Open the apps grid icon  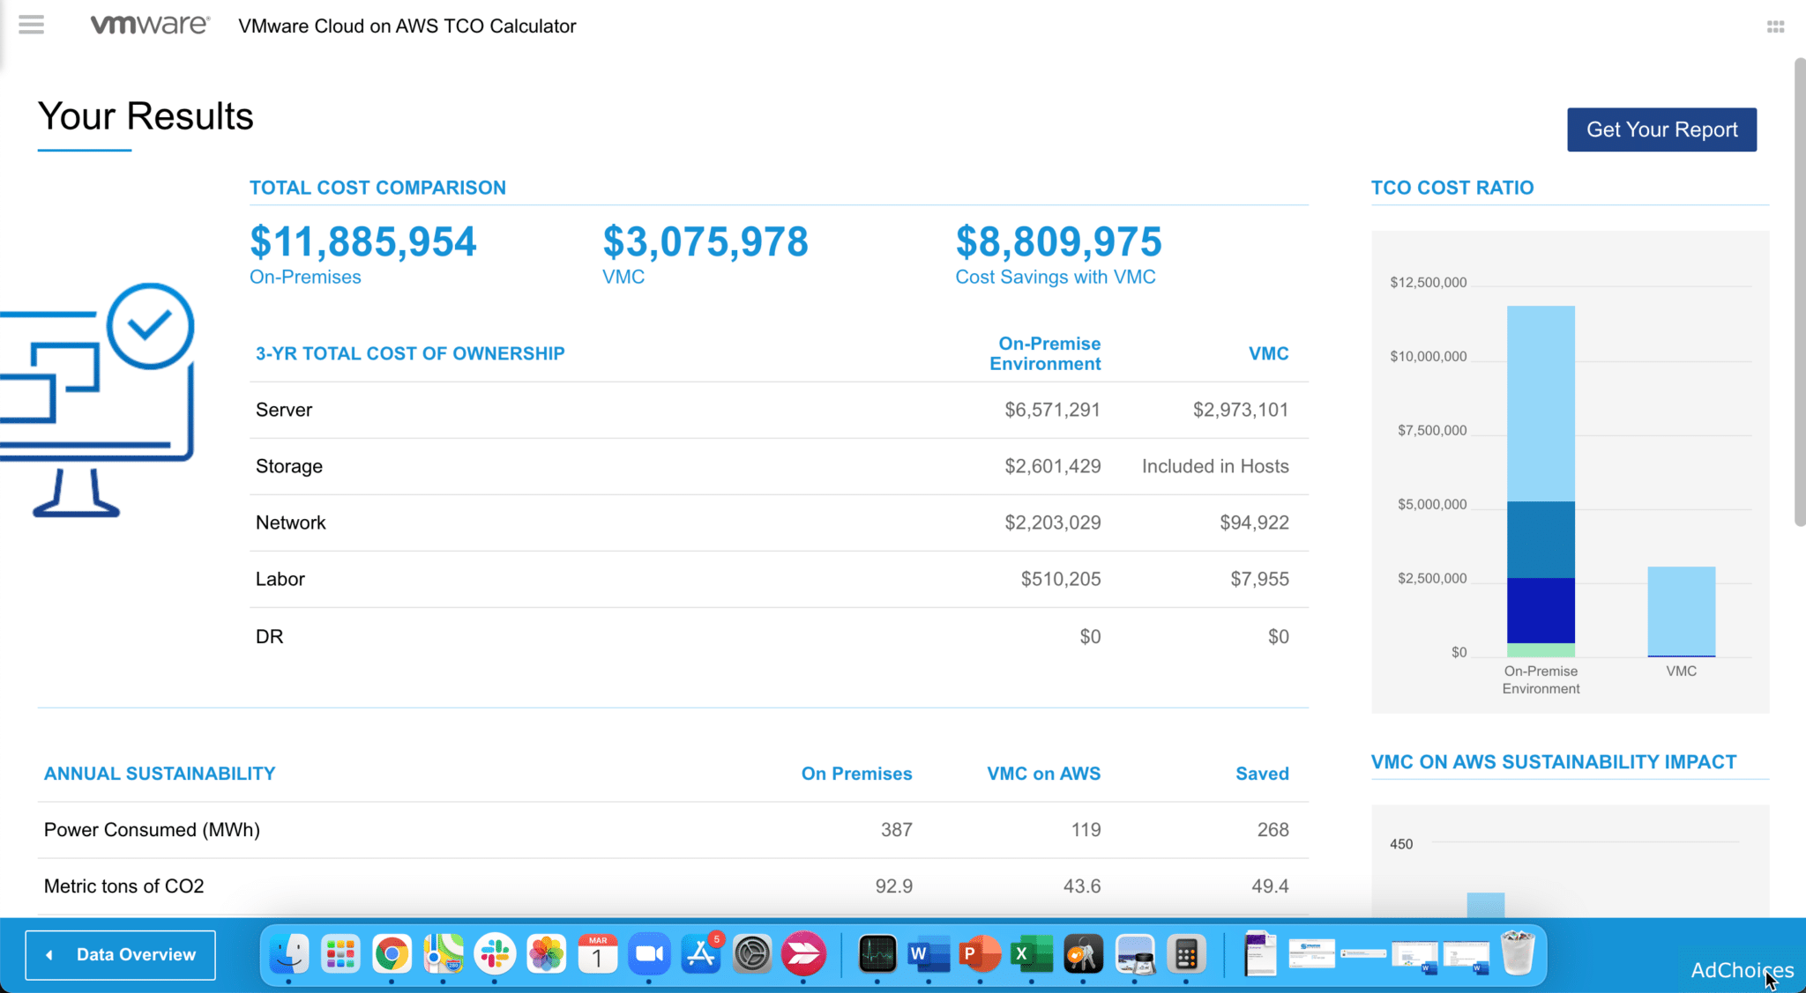pos(1775,27)
